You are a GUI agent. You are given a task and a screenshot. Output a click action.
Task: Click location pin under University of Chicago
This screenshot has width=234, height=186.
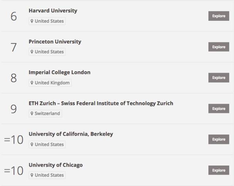[32, 175]
